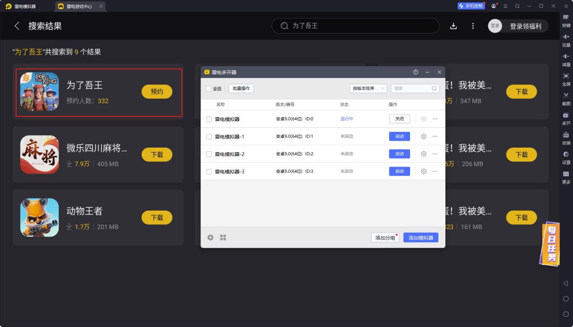Screen dimensions: 573x327
Task: Open the 微乐四川麻将 game icon
Action: 39,154
